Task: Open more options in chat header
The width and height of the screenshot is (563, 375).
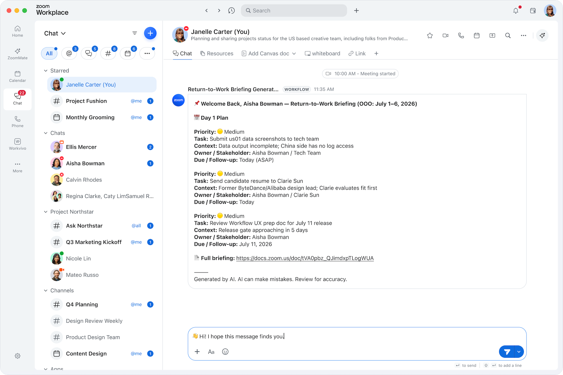Action: (524, 35)
